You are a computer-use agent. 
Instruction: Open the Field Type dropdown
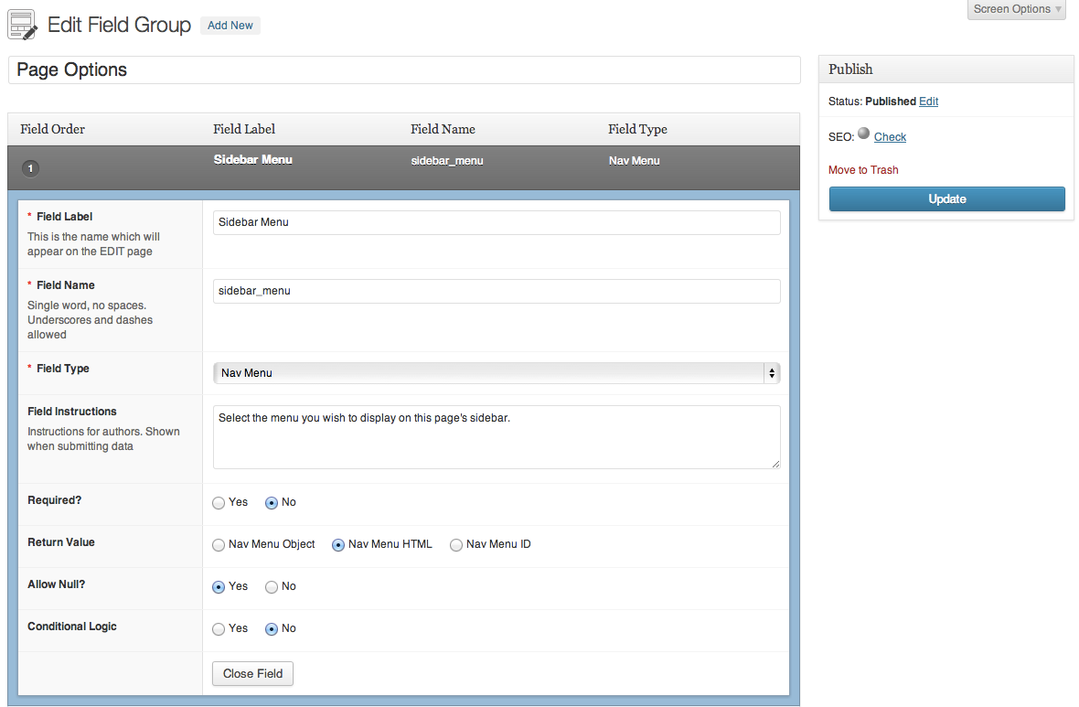497,373
